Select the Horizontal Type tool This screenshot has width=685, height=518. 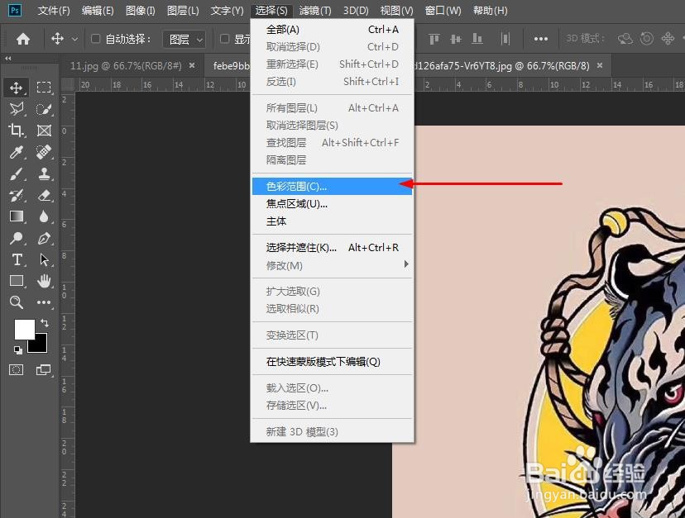(17, 259)
